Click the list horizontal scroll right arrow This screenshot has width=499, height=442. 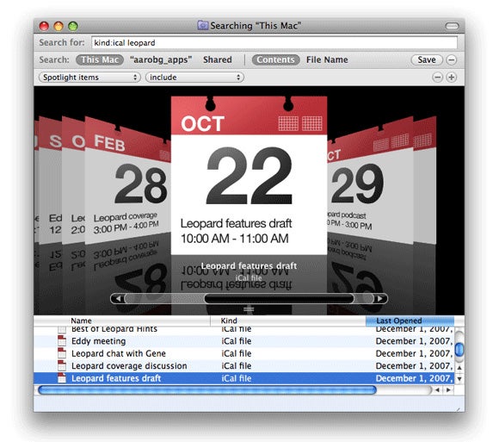point(448,390)
